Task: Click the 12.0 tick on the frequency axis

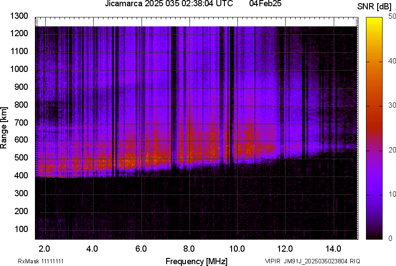Action: tap(285, 249)
